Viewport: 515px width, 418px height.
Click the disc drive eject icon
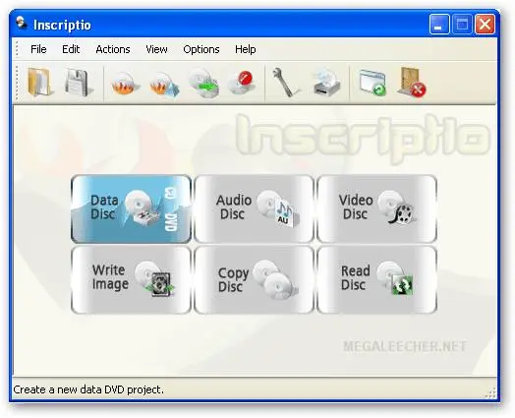[x=327, y=83]
